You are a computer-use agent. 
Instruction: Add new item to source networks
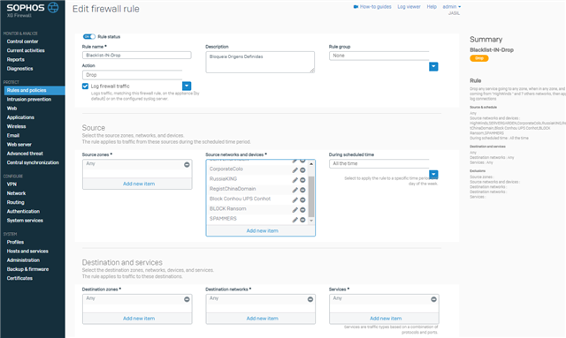262,230
